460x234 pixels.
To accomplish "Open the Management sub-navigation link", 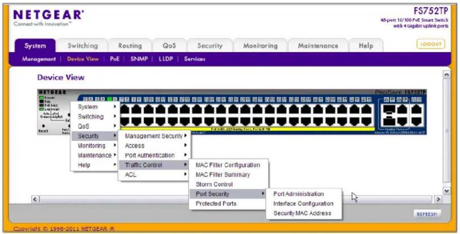I will click(39, 59).
